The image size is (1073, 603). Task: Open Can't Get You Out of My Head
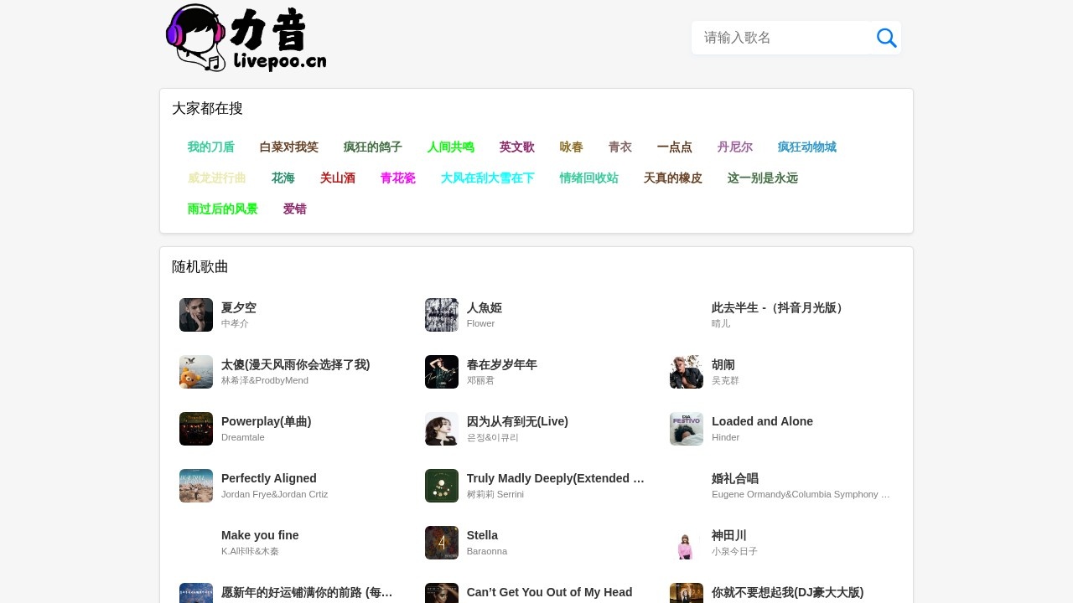(549, 592)
